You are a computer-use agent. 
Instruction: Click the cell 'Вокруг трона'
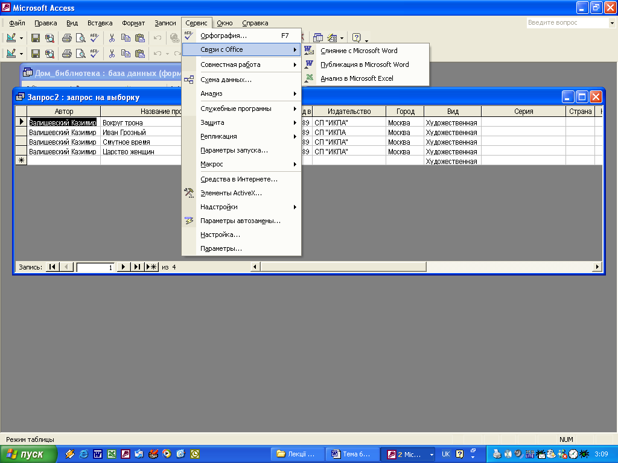(141, 122)
